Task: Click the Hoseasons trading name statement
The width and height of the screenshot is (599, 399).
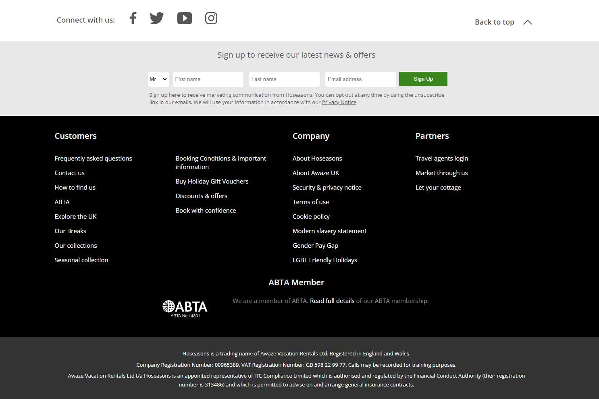Action: coord(296,354)
